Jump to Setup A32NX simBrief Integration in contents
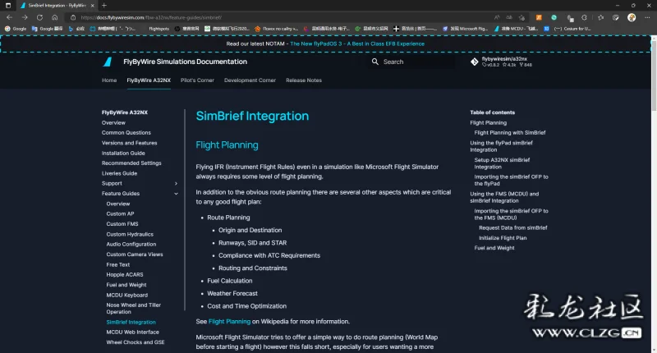 [x=502, y=163]
